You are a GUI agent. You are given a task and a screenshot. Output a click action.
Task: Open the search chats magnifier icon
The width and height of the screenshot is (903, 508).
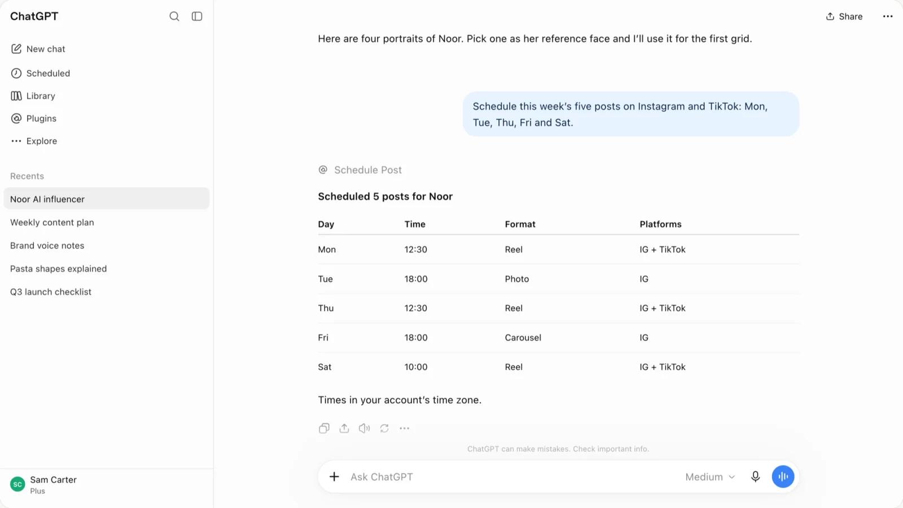[174, 16]
